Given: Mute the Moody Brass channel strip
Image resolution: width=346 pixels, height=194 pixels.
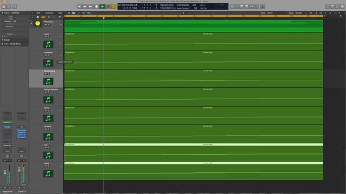Looking at the screenshot, I should (5, 188).
